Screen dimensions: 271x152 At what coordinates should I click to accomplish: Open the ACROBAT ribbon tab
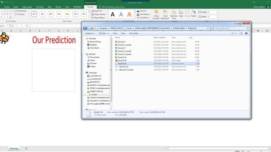pyautogui.click(x=77, y=7)
